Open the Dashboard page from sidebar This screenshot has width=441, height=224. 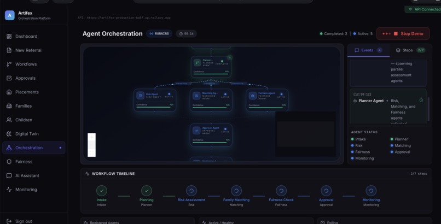(34, 36)
